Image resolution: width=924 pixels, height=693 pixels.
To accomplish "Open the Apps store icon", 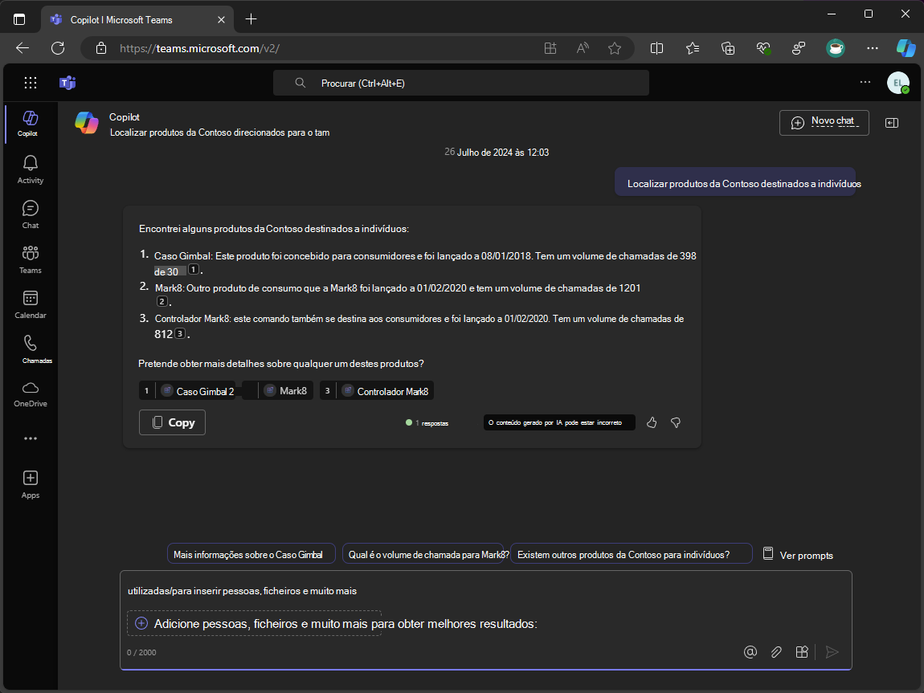I will pyautogui.click(x=30, y=484).
